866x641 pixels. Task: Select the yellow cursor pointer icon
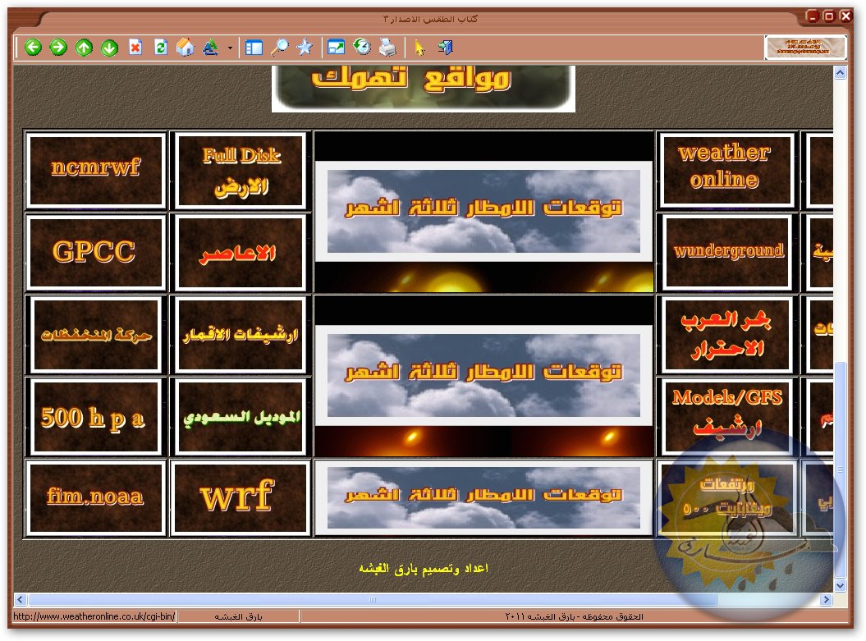coord(419,48)
